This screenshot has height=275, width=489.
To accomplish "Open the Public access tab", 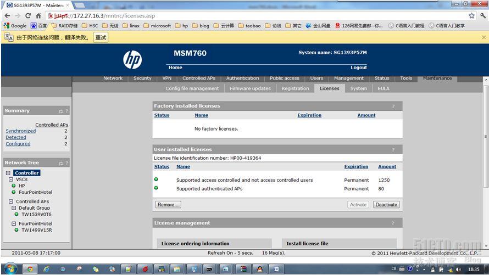I will point(285,78).
